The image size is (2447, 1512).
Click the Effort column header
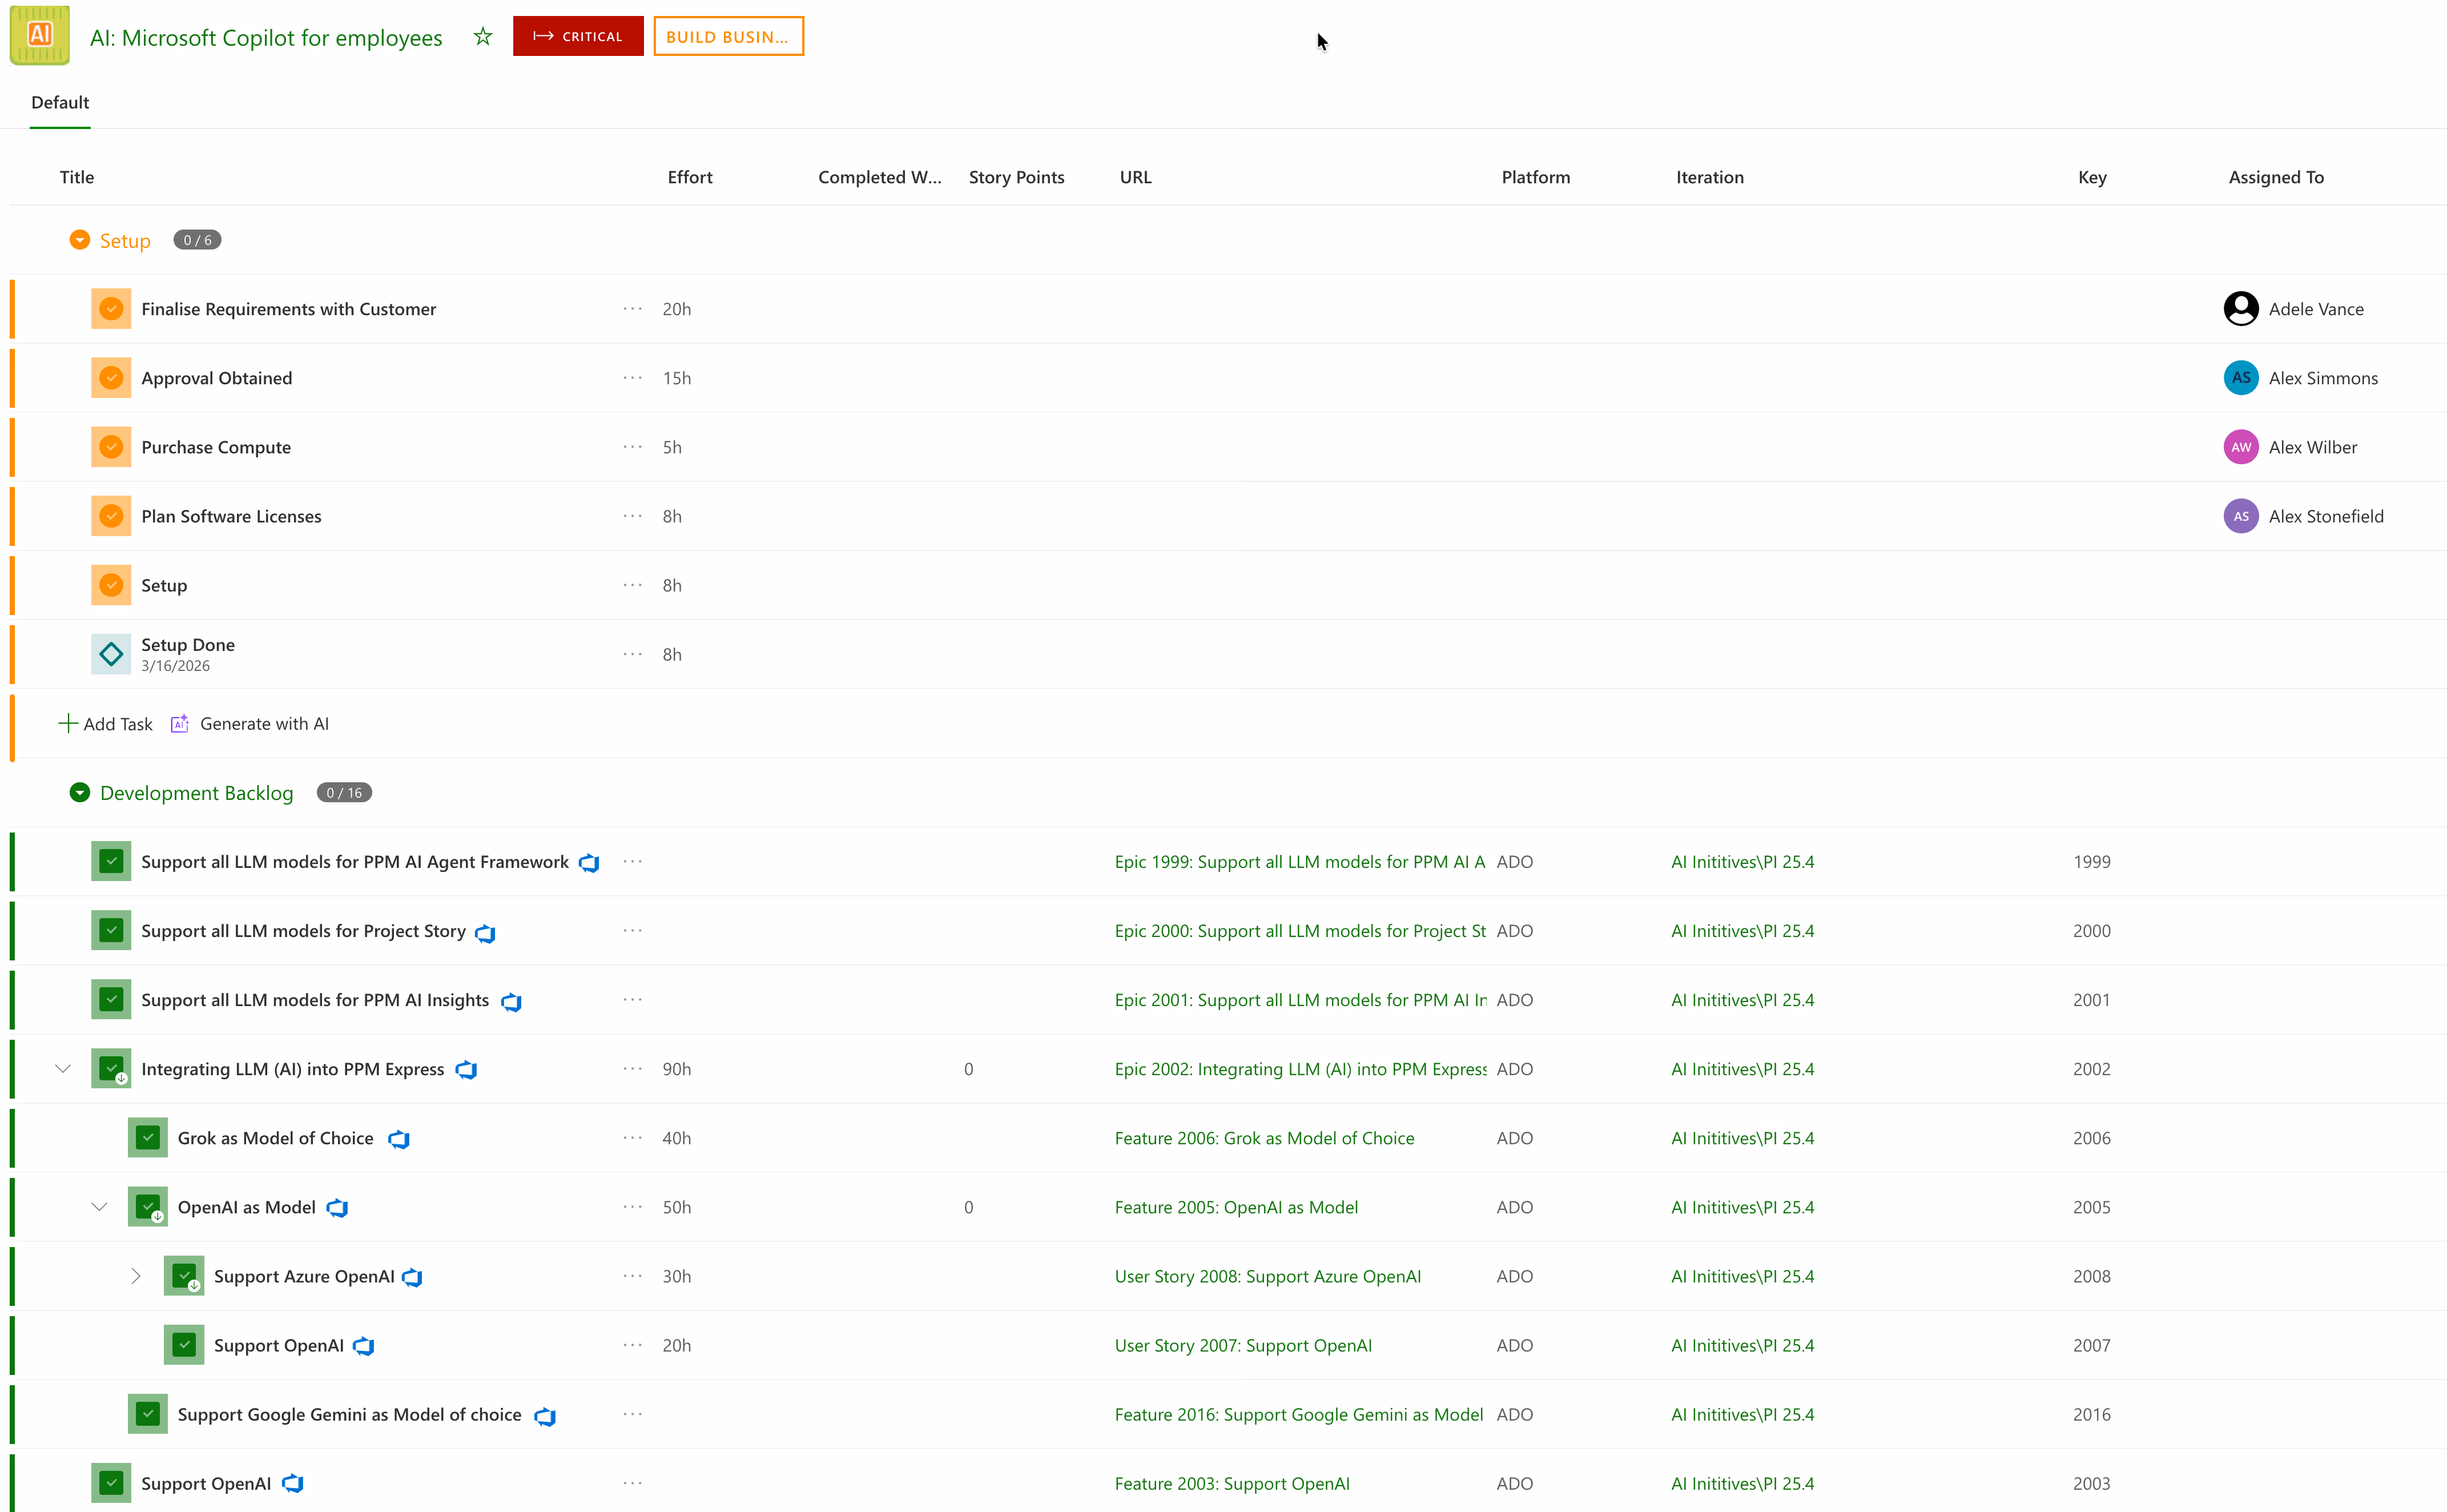tap(690, 177)
